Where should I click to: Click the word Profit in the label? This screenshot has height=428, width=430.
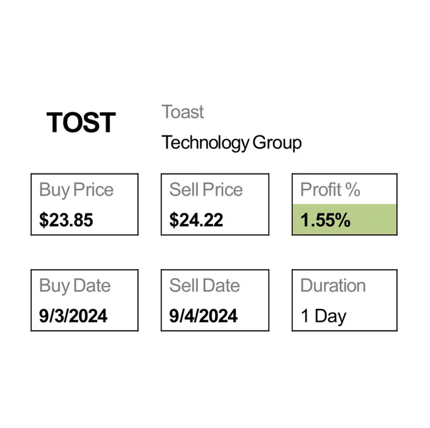[x=321, y=189]
